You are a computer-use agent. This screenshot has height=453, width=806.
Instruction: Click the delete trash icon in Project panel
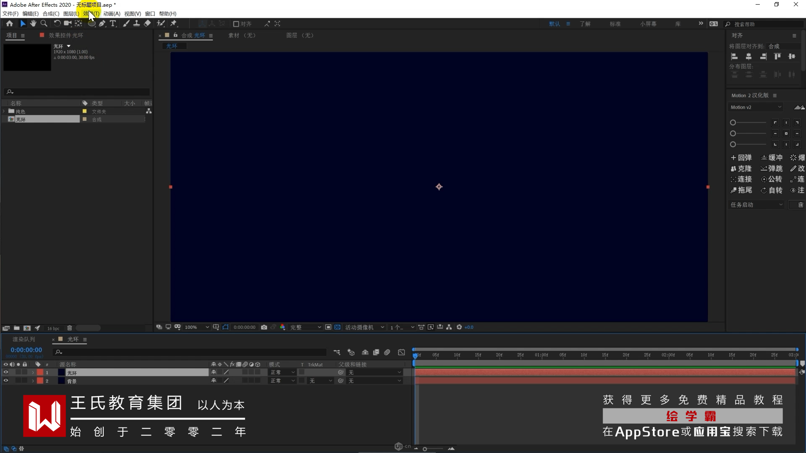click(x=70, y=328)
